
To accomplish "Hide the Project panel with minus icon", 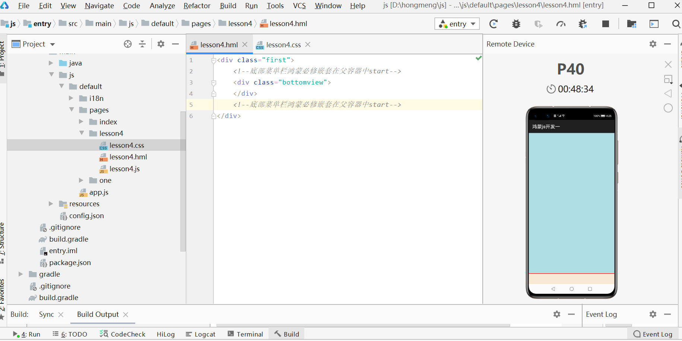I will [x=175, y=44].
